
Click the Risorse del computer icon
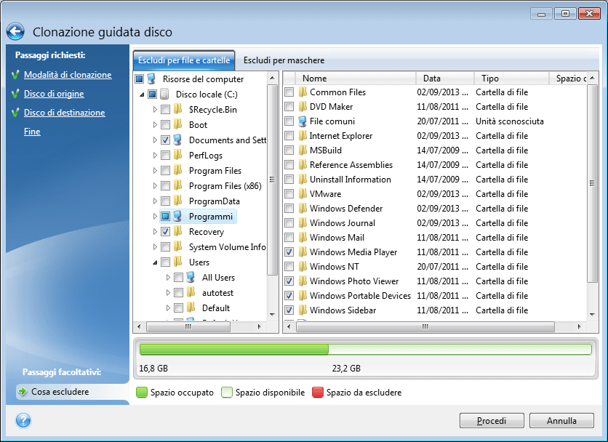pos(151,79)
